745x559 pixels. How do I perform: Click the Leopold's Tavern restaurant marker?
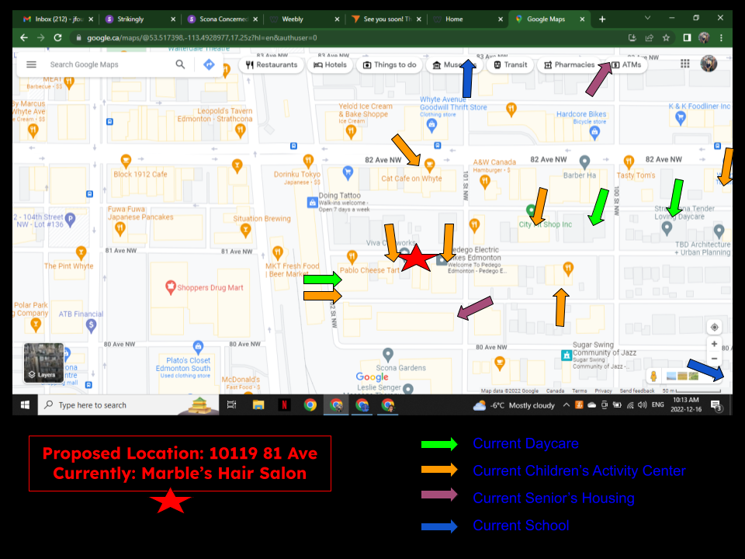coord(241,130)
